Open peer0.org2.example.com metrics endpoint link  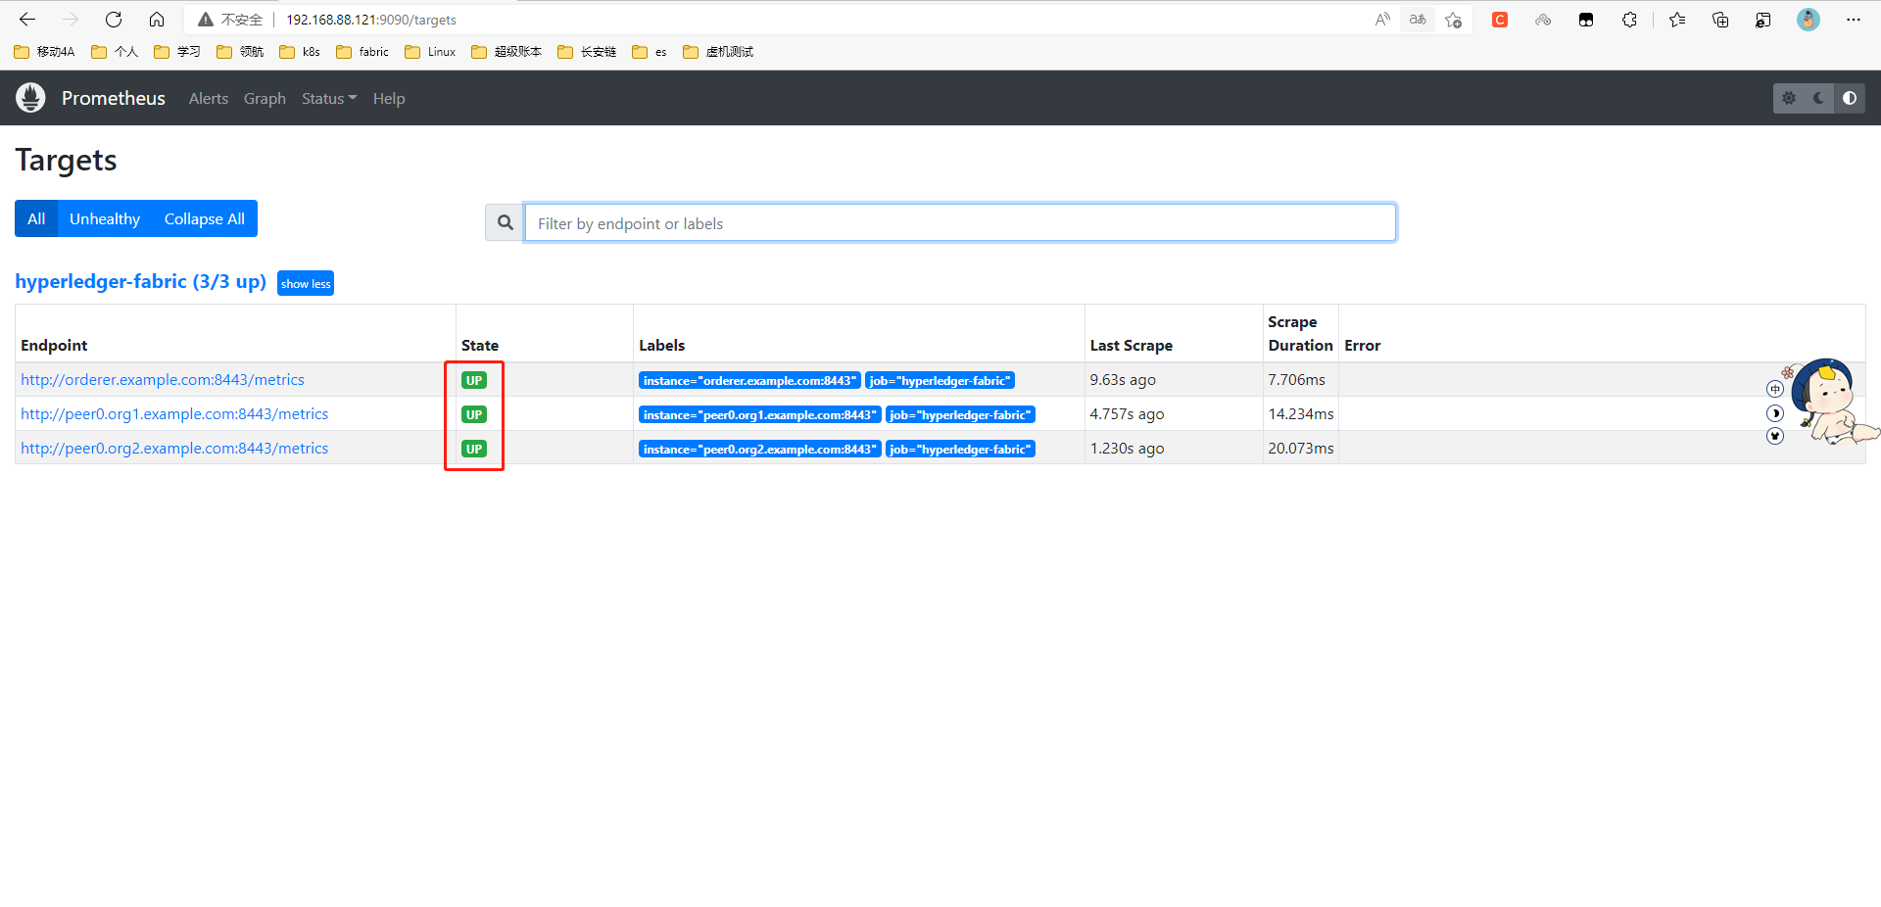click(174, 448)
